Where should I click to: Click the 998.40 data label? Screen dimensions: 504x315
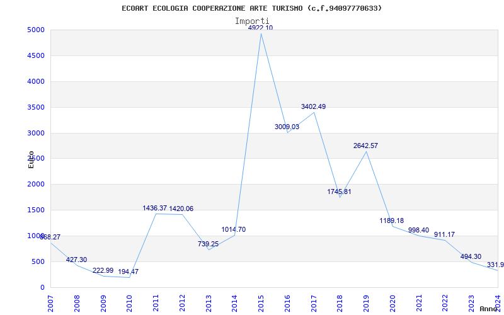click(x=418, y=231)
